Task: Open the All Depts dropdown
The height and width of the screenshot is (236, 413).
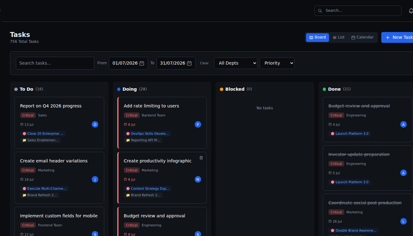Action: pos(236,63)
